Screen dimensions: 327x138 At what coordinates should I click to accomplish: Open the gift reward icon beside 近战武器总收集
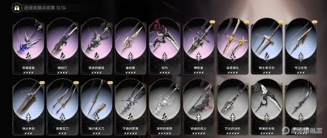[17, 8]
